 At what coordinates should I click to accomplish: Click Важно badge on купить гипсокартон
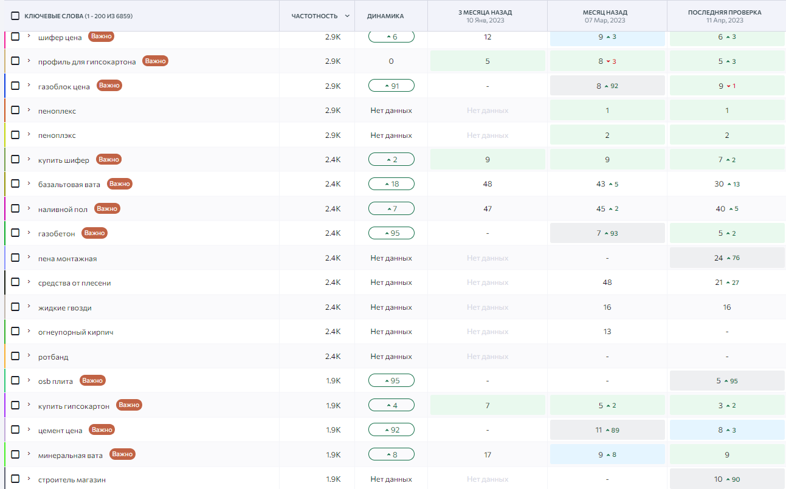129,405
